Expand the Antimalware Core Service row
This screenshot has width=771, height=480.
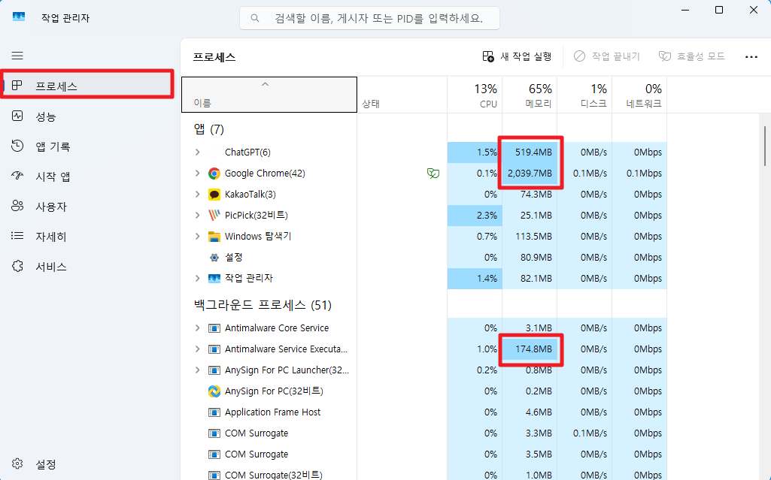(x=197, y=328)
